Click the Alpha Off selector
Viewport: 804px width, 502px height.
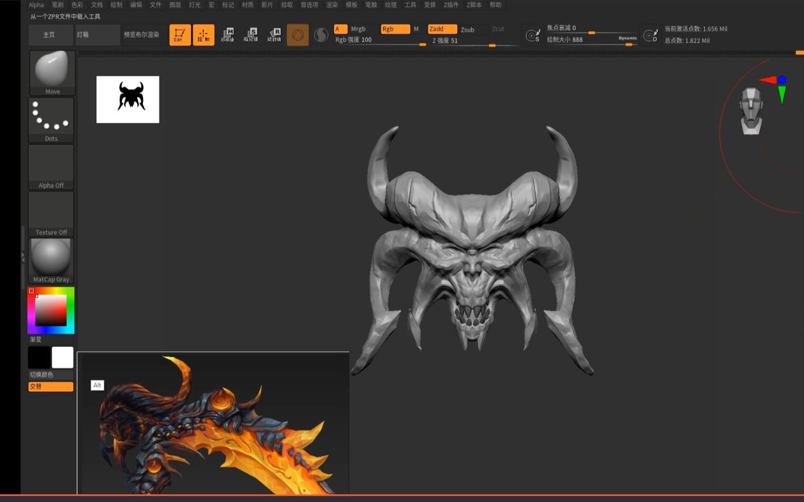(x=51, y=164)
